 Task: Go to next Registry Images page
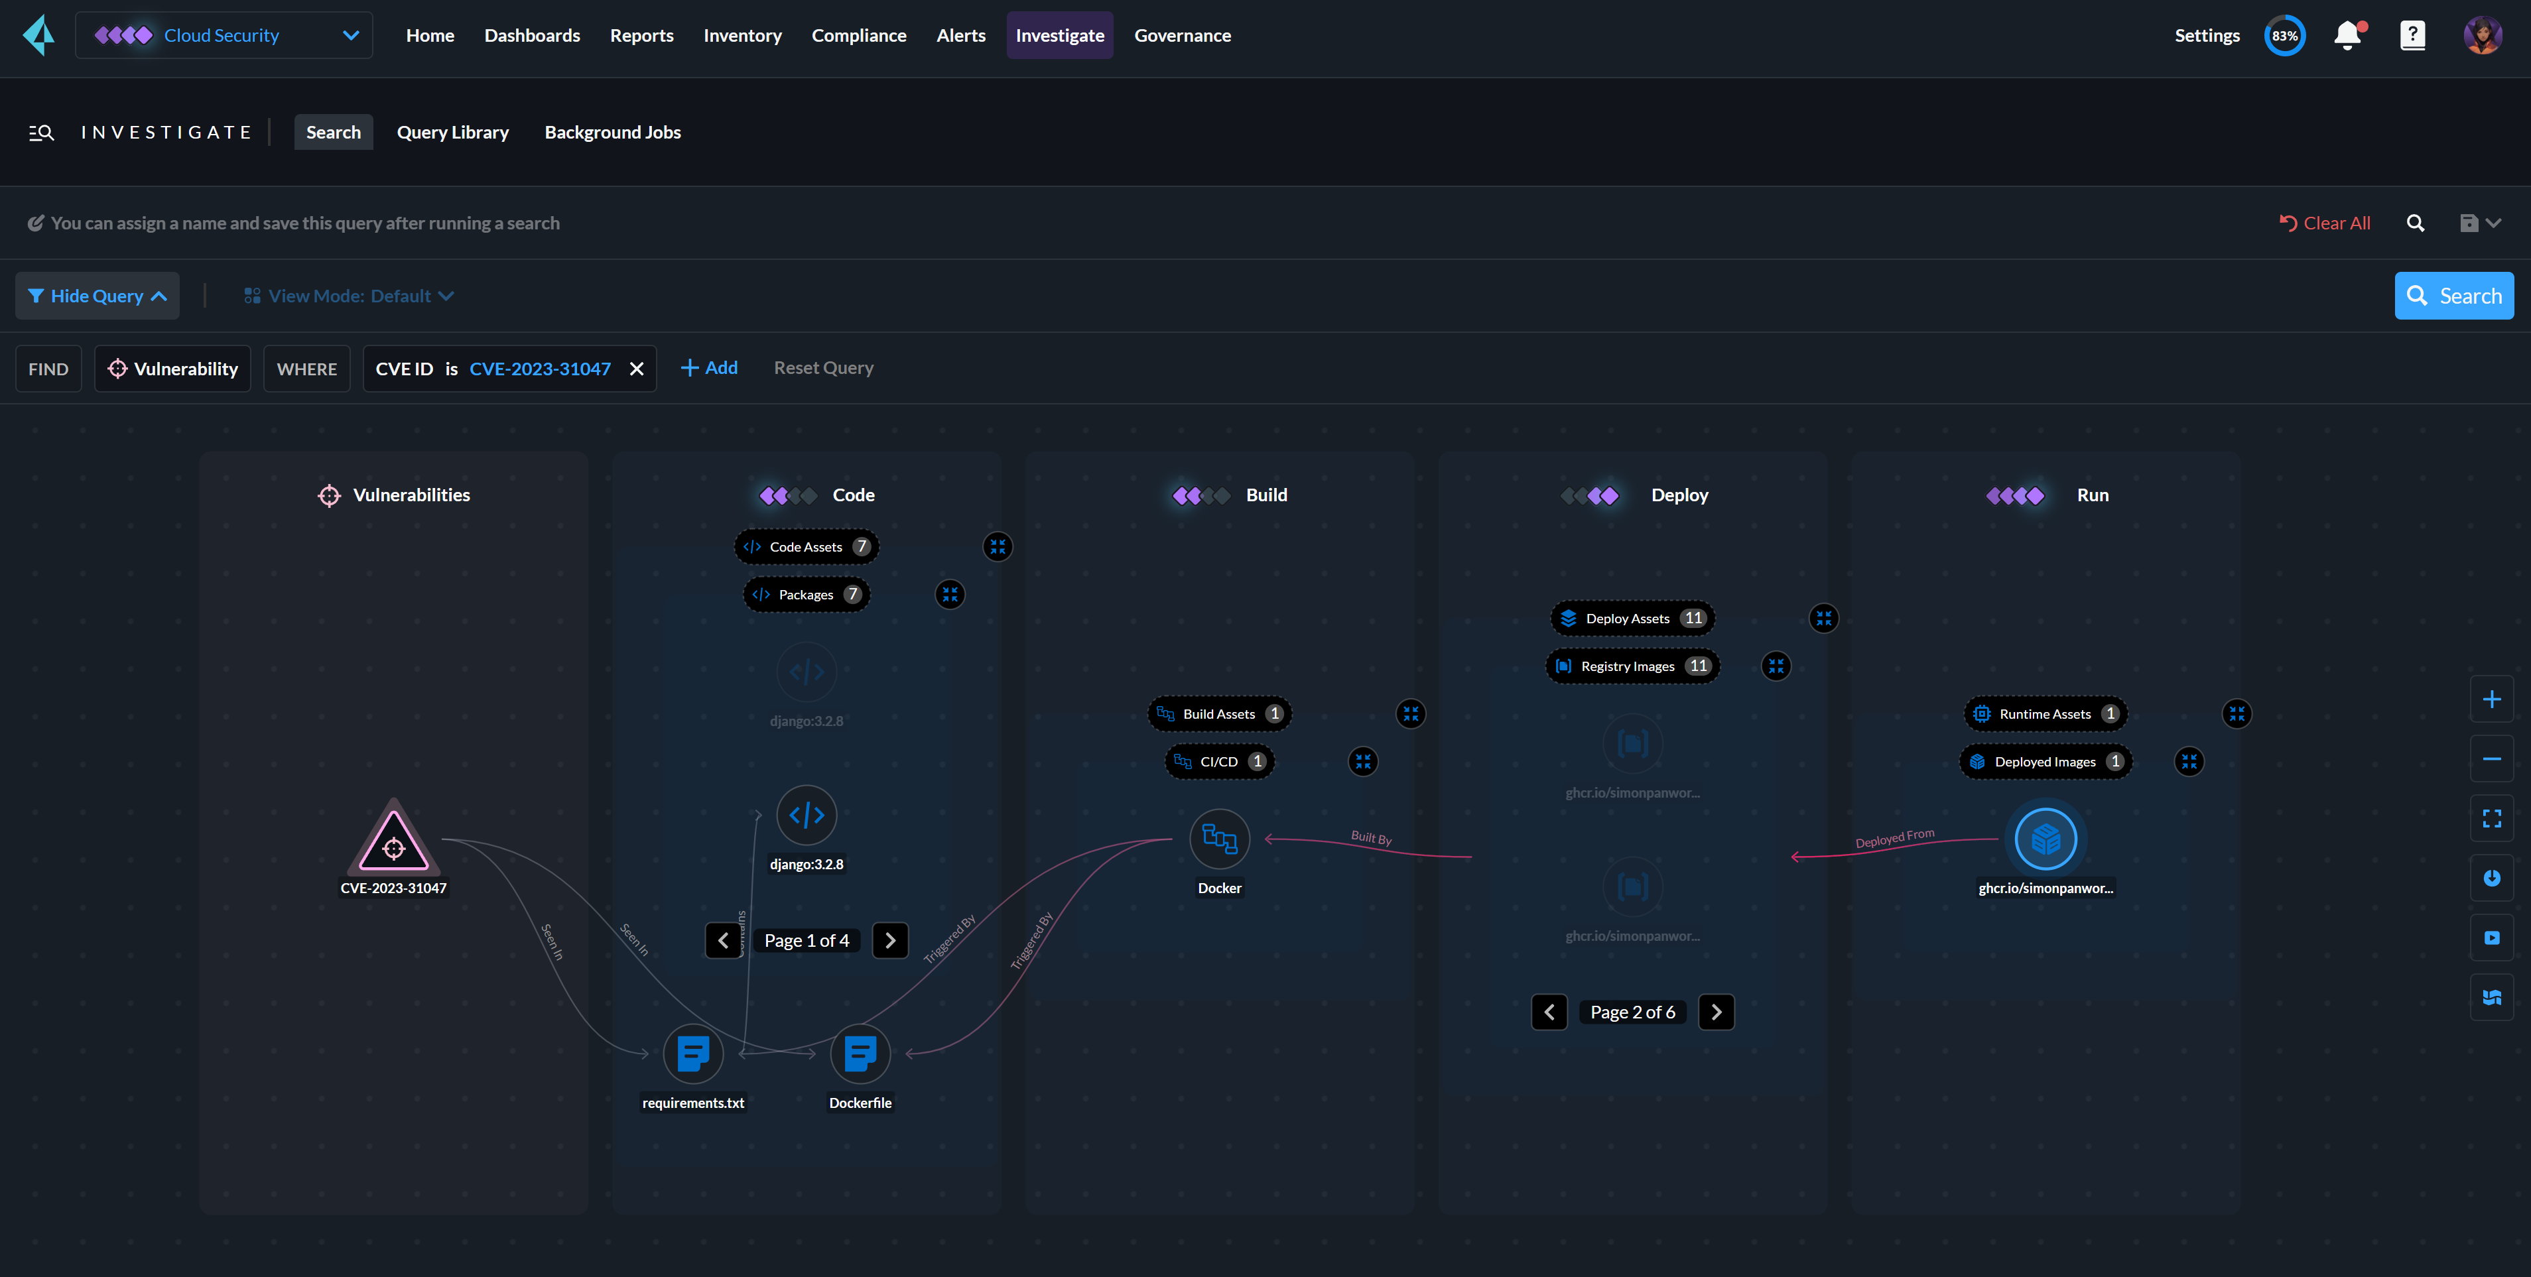1717,1012
